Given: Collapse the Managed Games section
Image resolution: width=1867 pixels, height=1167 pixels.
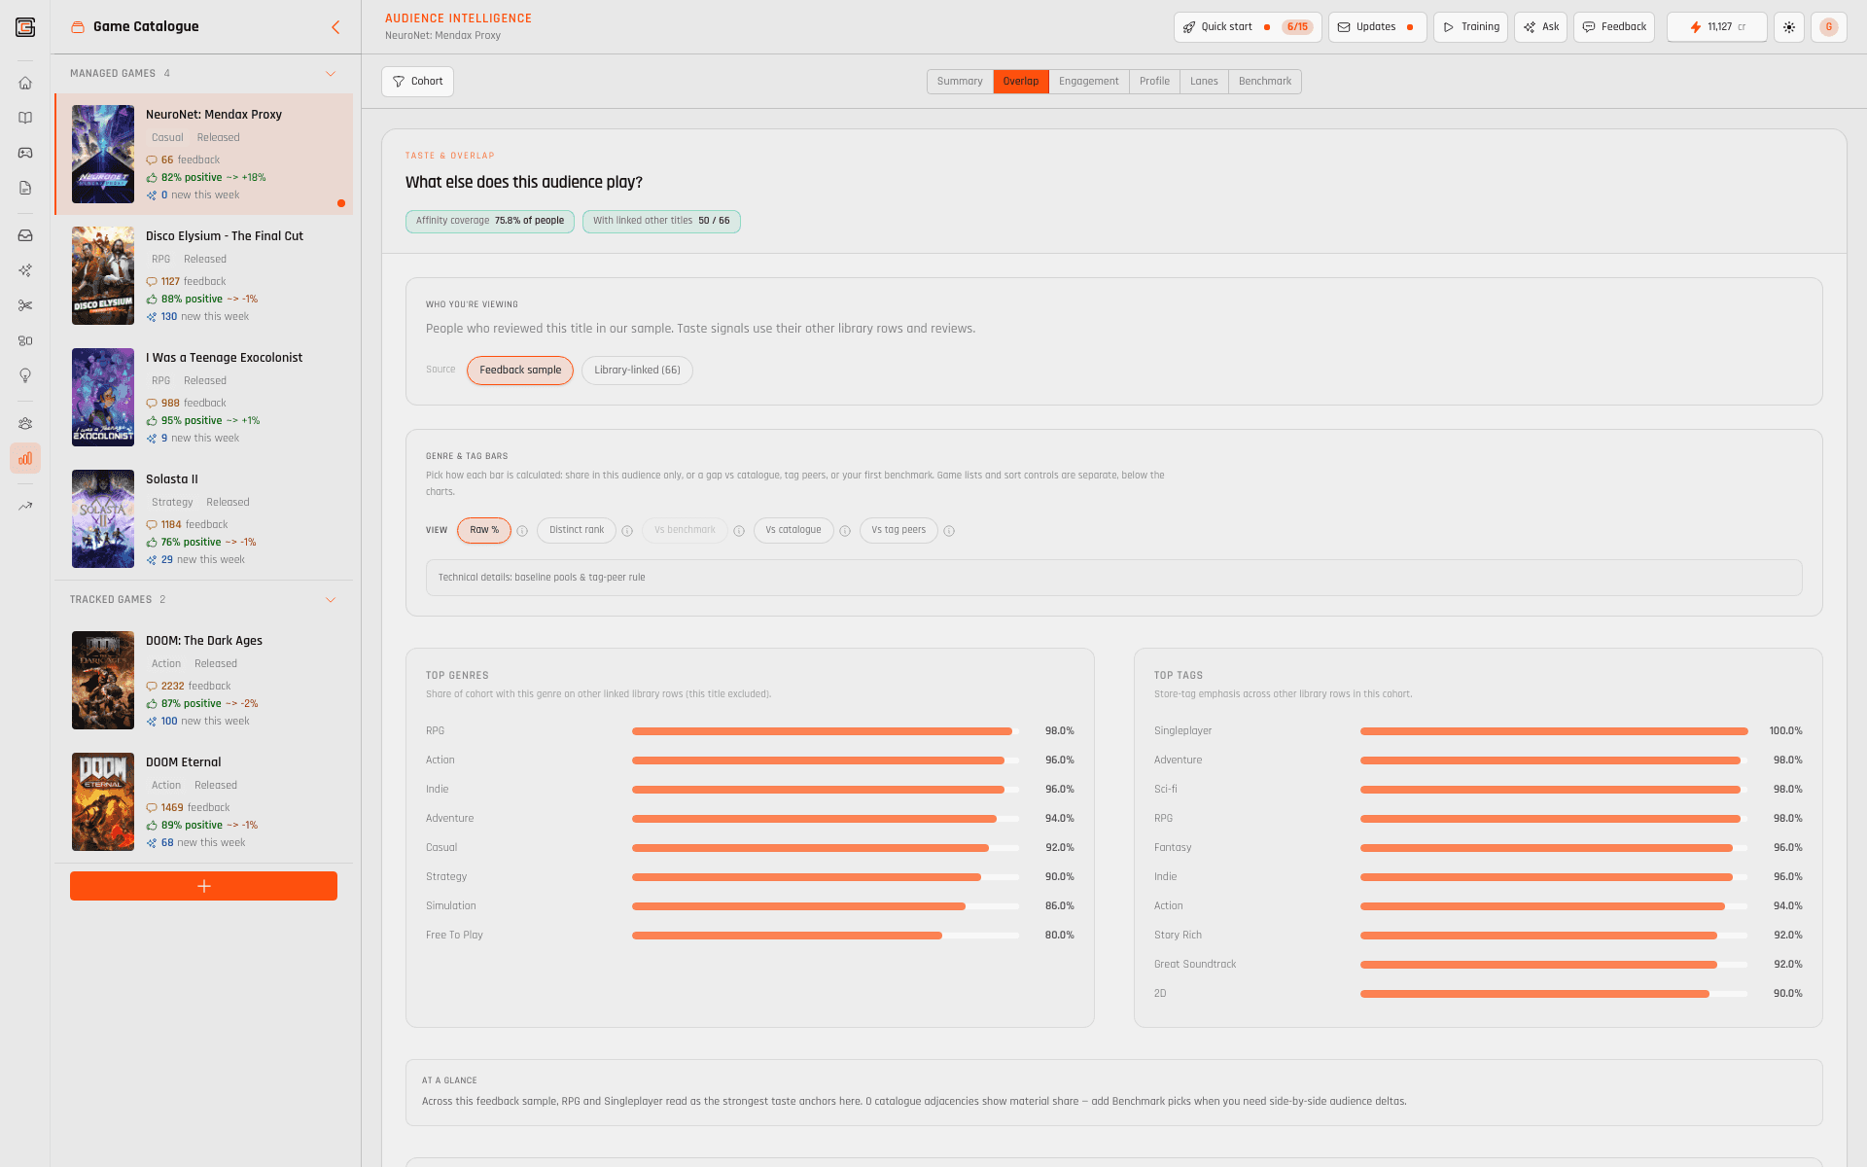Looking at the screenshot, I should (x=330, y=73).
